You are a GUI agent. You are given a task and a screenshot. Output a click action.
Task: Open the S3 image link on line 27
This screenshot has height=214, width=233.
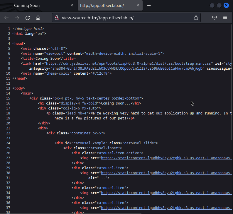tap(166, 158)
